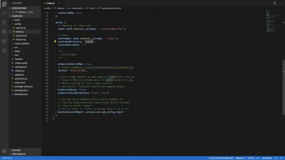This screenshot has width=285, height=160.
Task: Open package-lock.json file
Action: 24,87
